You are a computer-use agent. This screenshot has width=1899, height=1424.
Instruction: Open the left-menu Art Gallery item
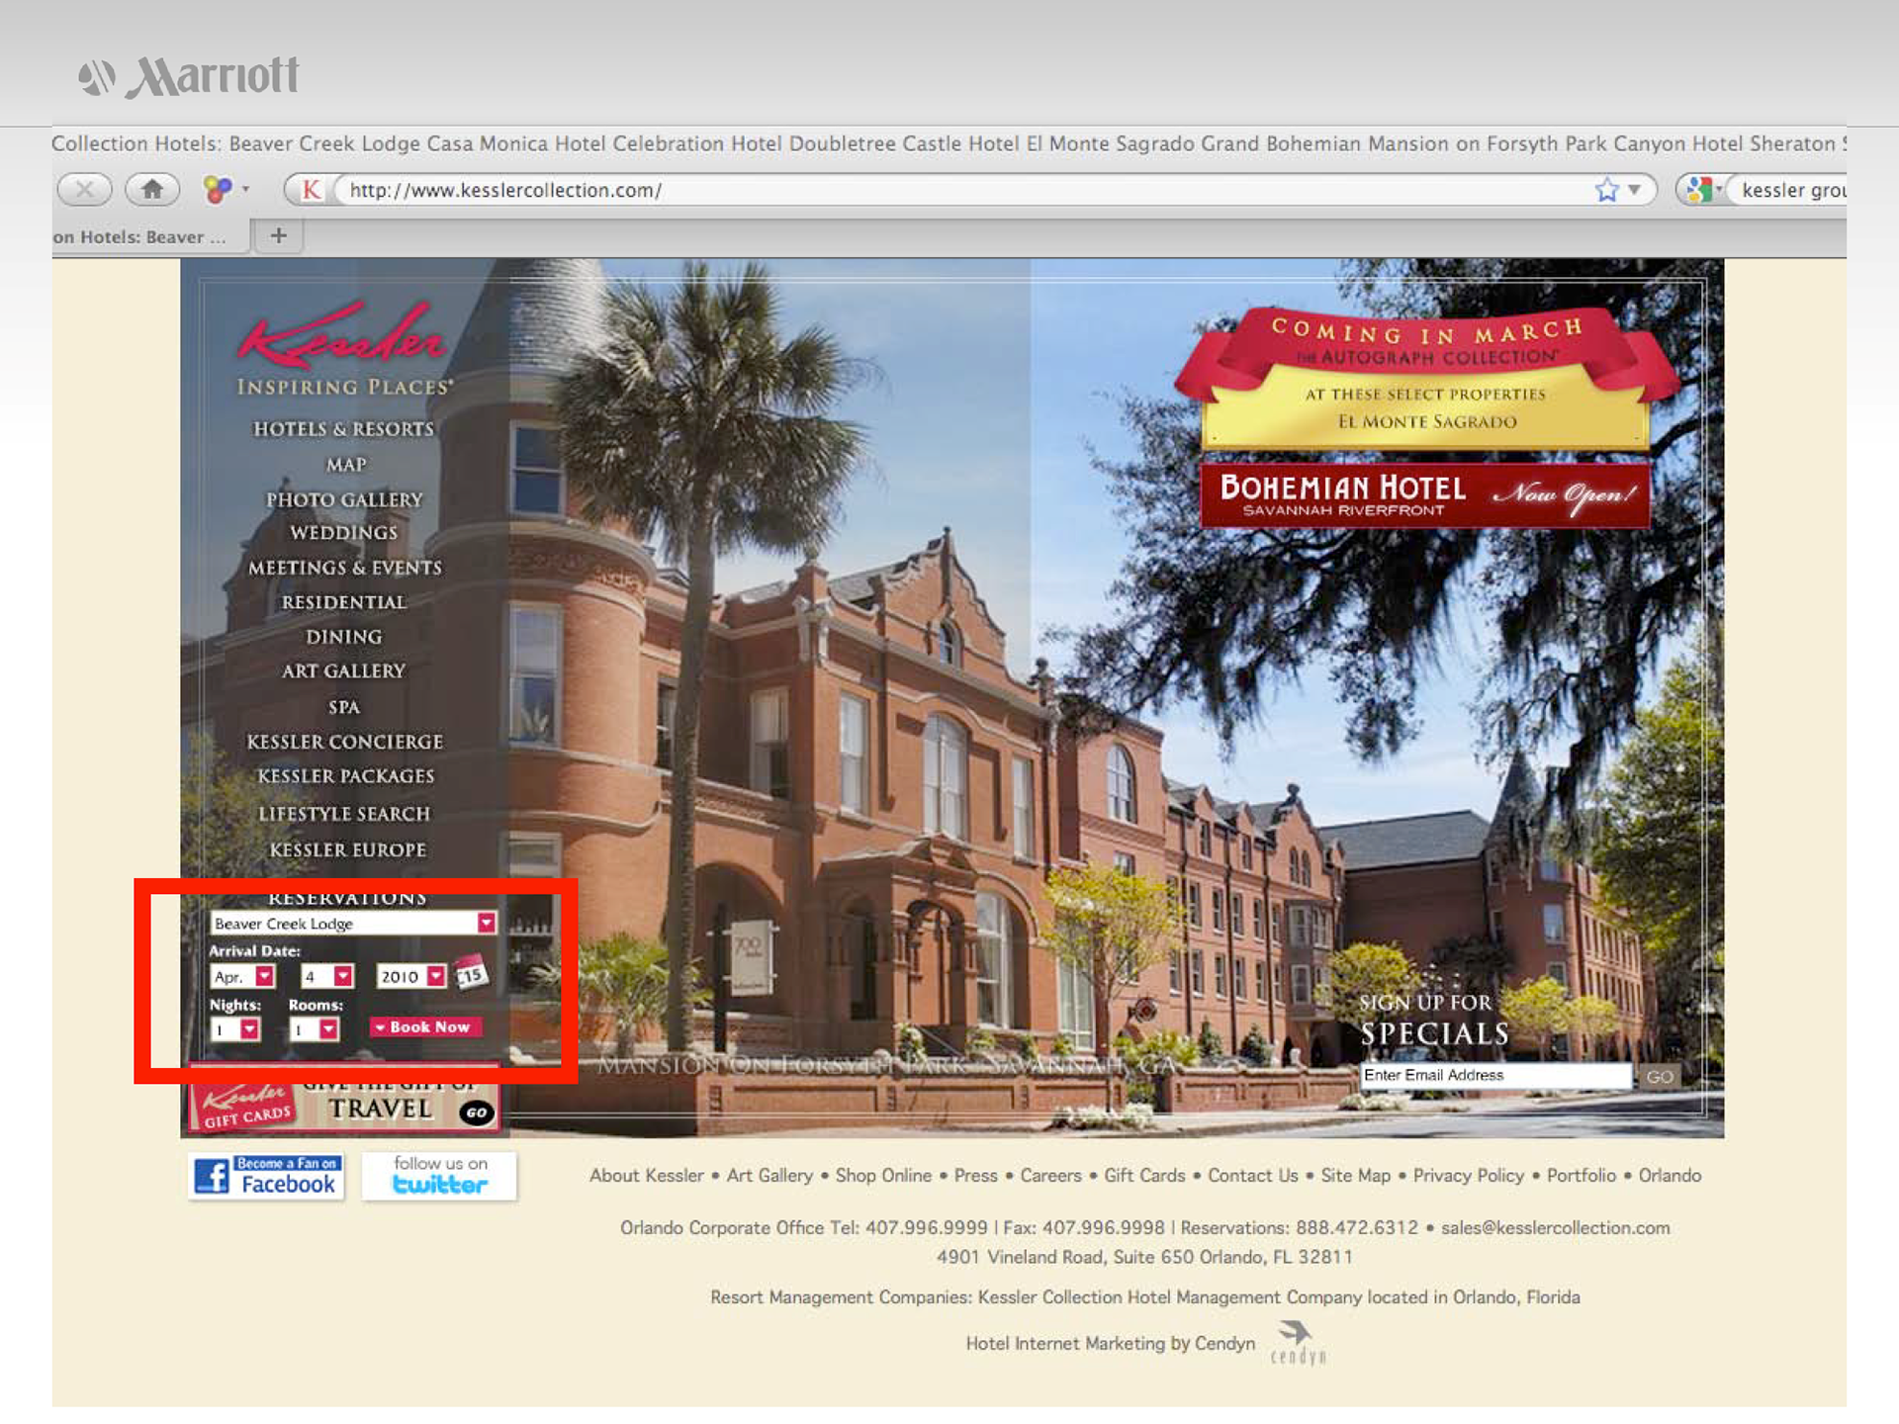click(344, 671)
